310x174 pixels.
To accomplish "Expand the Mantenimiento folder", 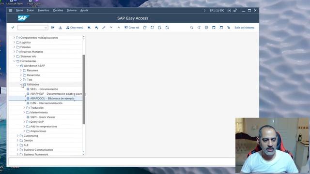I will click(24, 112).
